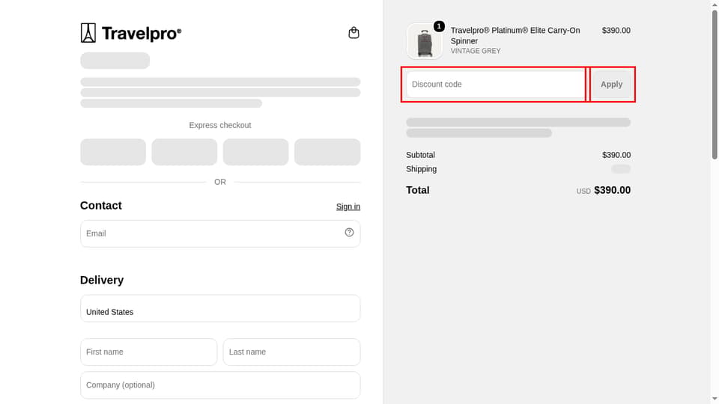The width and height of the screenshot is (719, 404).
Task: Open the United States country dropdown
Action: 220,308
